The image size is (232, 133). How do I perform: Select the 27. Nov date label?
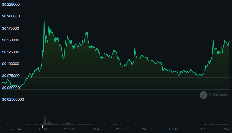223,129
